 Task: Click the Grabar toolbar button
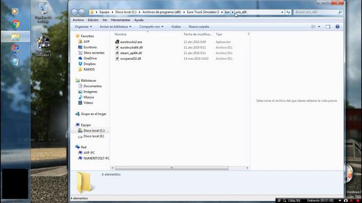(x=176, y=27)
